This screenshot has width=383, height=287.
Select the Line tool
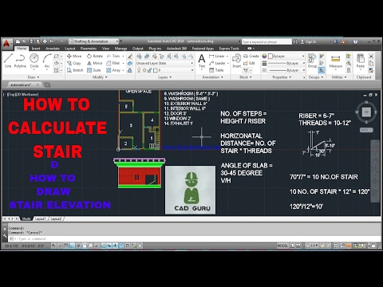click(x=8, y=61)
